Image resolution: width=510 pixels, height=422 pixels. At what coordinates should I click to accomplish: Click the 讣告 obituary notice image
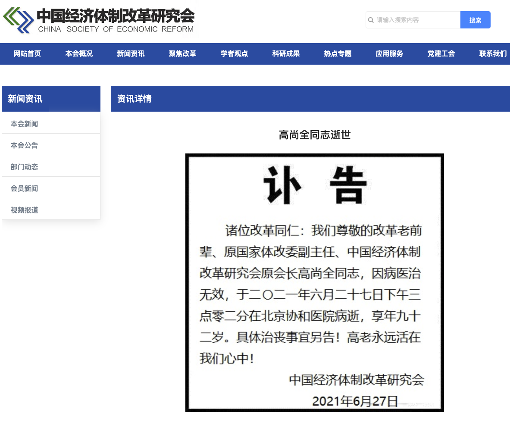coord(315,282)
